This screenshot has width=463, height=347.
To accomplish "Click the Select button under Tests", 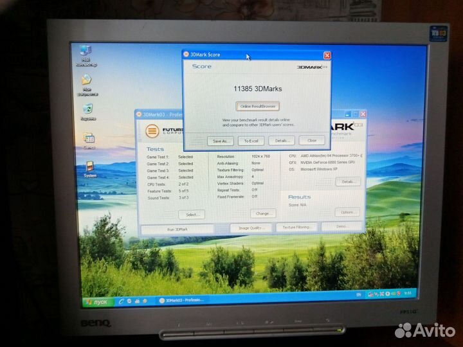I will [x=192, y=215].
